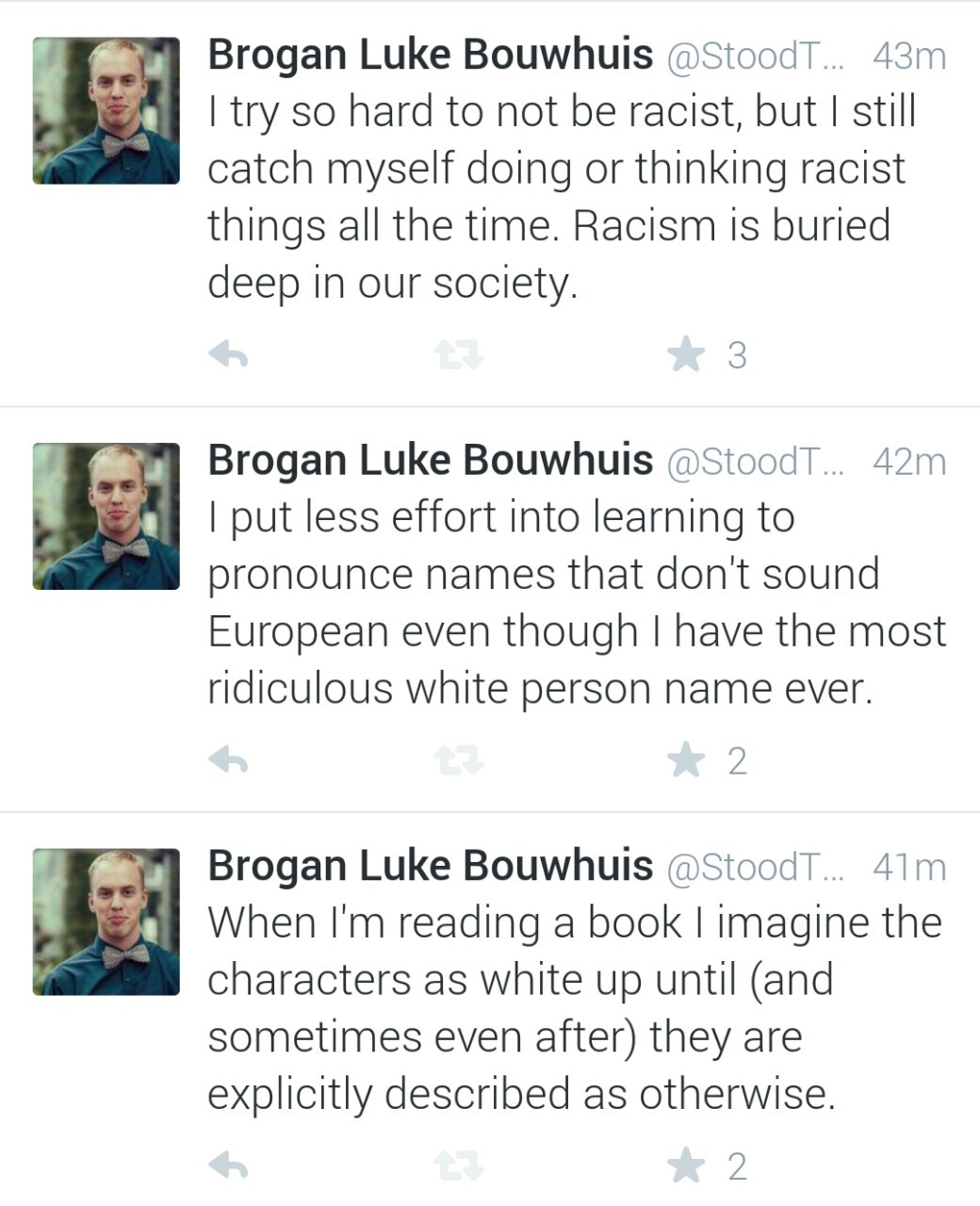Image resolution: width=980 pixels, height=1206 pixels.
Task: Open the 41m timestamp of last tweet
Action: (909, 868)
